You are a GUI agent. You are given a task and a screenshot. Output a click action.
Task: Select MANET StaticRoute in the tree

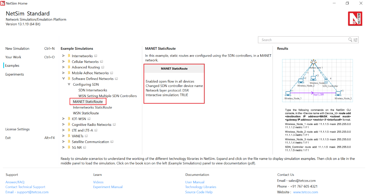[88, 102]
